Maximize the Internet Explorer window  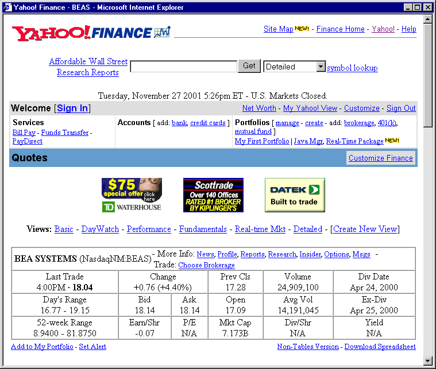click(x=418, y=7)
